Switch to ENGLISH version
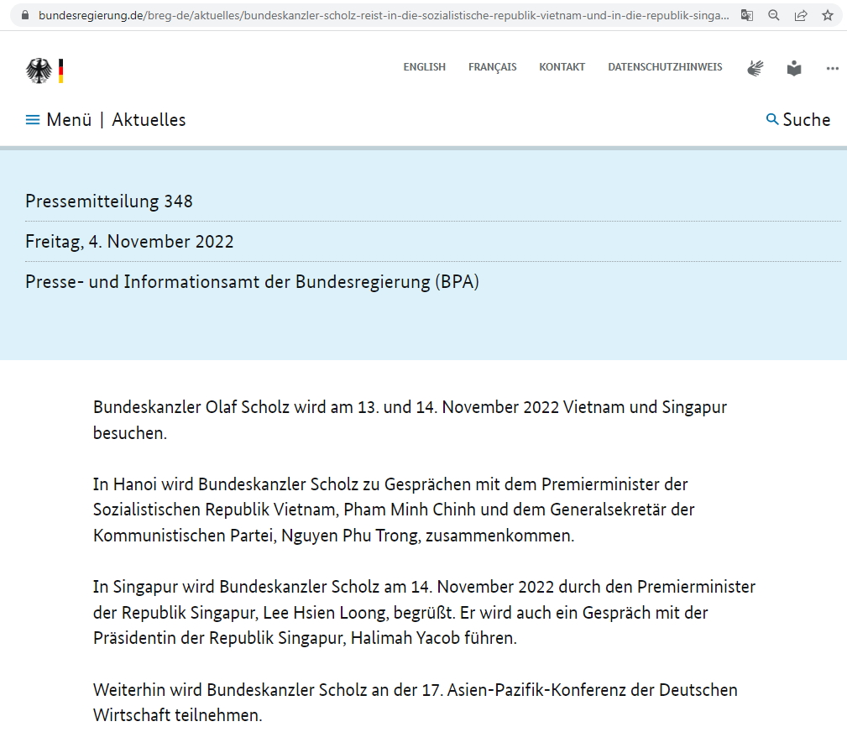 (425, 67)
